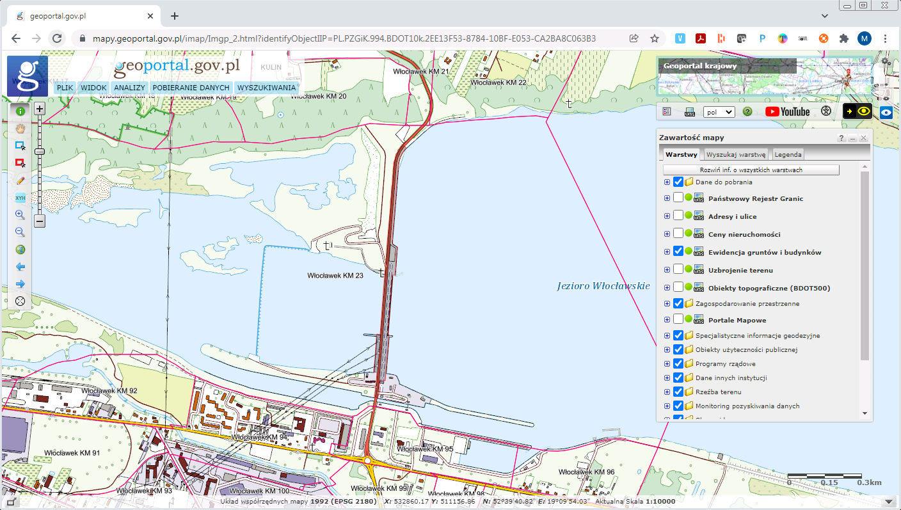Click the globe full extent icon

tap(20, 250)
